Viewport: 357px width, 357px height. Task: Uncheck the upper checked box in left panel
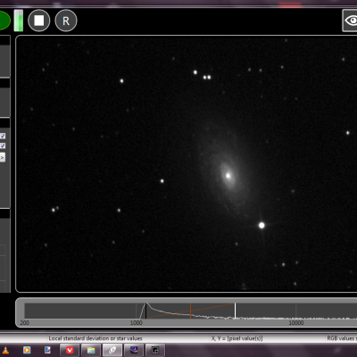(3, 136)
